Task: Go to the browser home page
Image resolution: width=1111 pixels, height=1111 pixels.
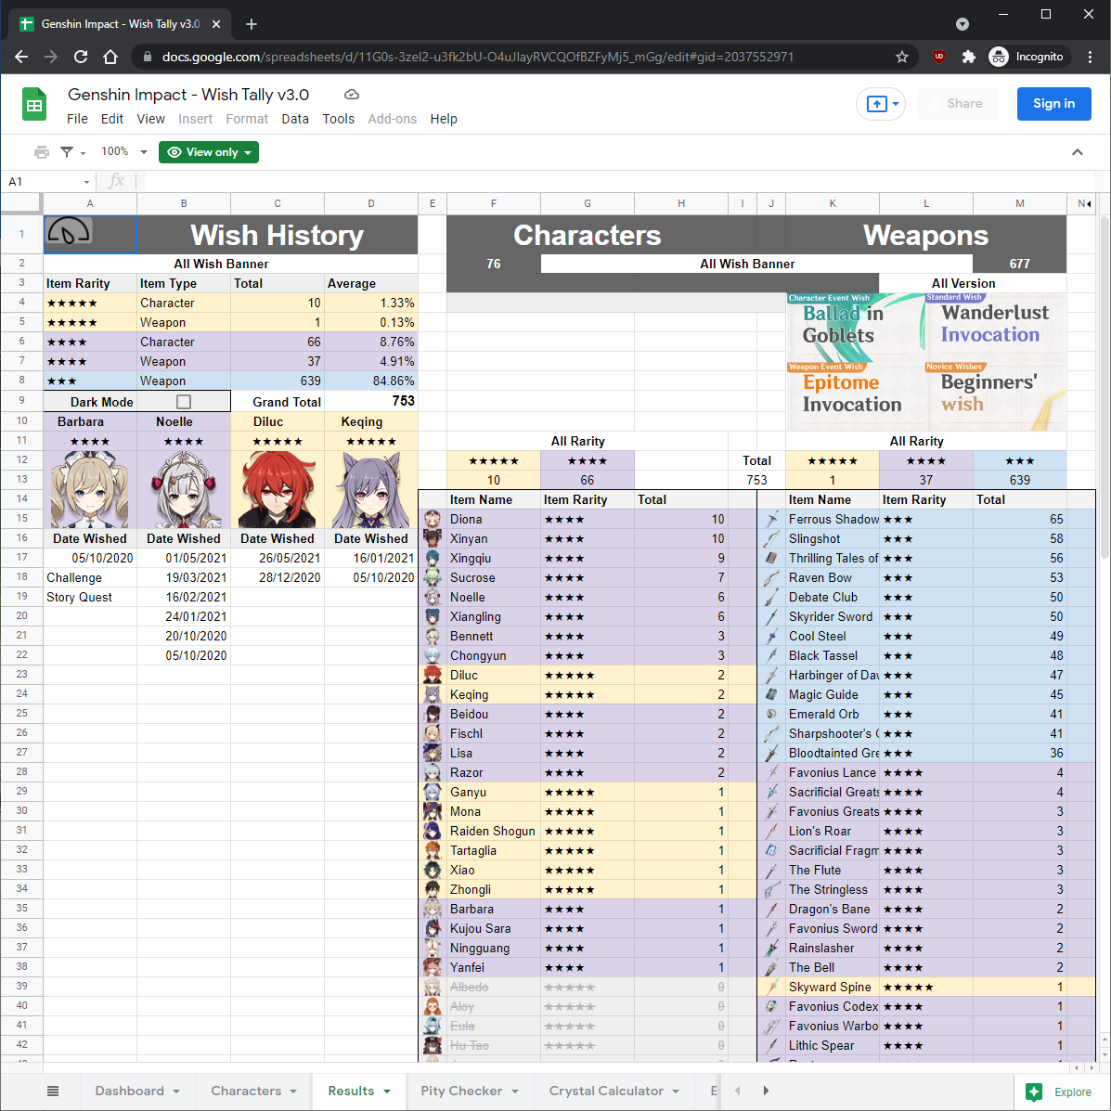Action: click(110, 57)
